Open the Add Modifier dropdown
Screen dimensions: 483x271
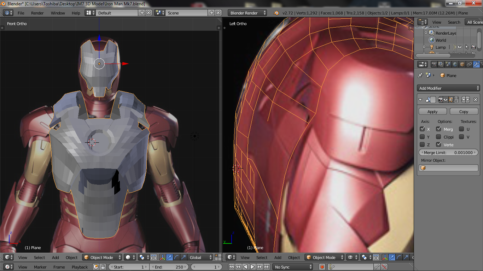coord(448,88)
